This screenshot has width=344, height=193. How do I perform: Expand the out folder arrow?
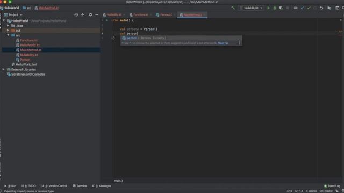[8, 31]
